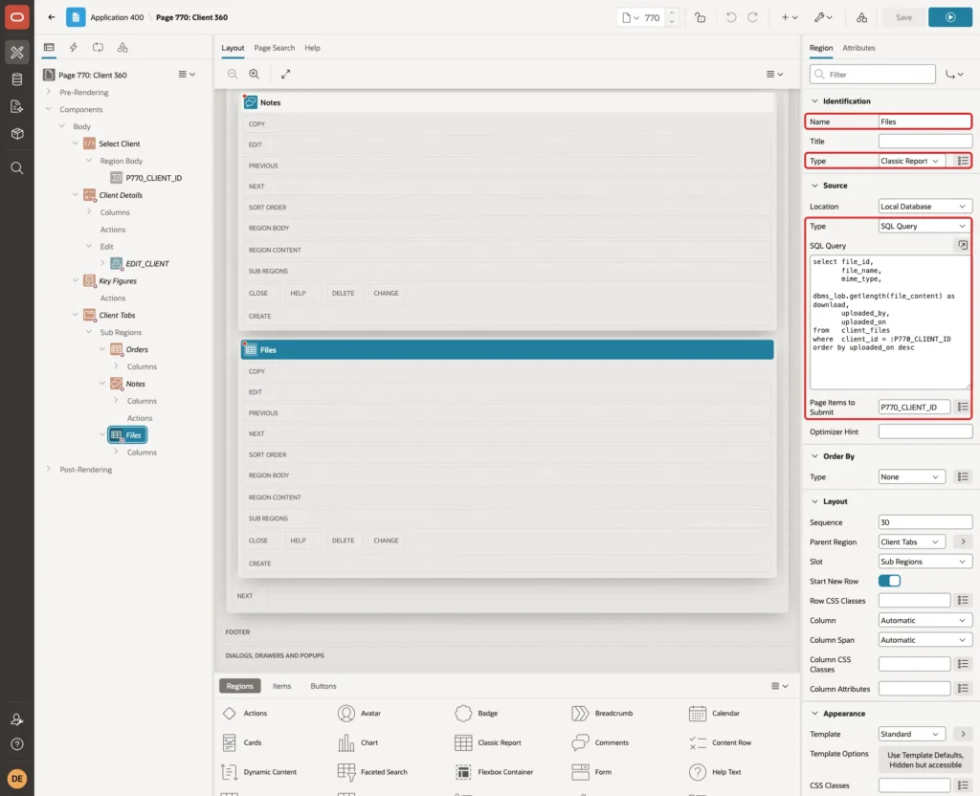Open Row CSS Classes list picker icon

coord(963,601)
